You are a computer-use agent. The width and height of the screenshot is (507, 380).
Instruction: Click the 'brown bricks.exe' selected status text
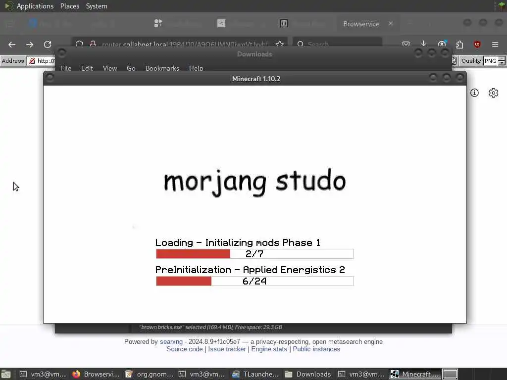coord(210,327)
